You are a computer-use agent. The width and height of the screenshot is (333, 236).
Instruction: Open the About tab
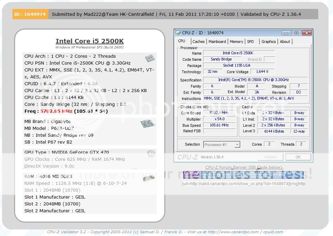[x=285, y=42]
